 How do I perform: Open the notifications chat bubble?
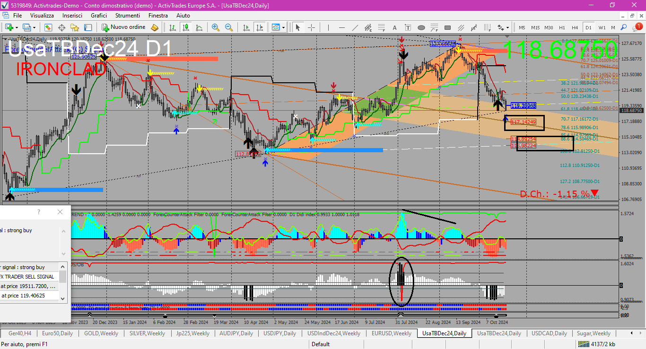pos(637,27)
